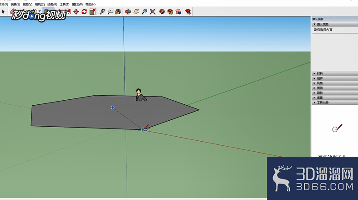This screenshot has height=200, width=358.
Task: Open the 帮助(H) menu
Action: tap(91, 5)
